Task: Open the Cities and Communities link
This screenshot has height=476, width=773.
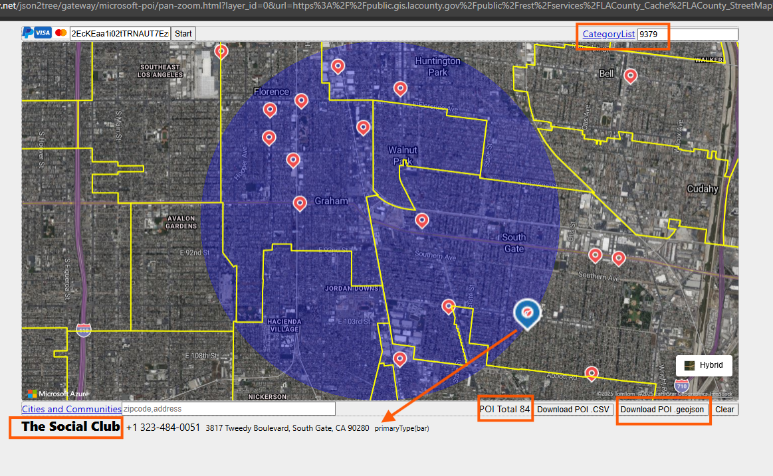Action: [72, 409]
